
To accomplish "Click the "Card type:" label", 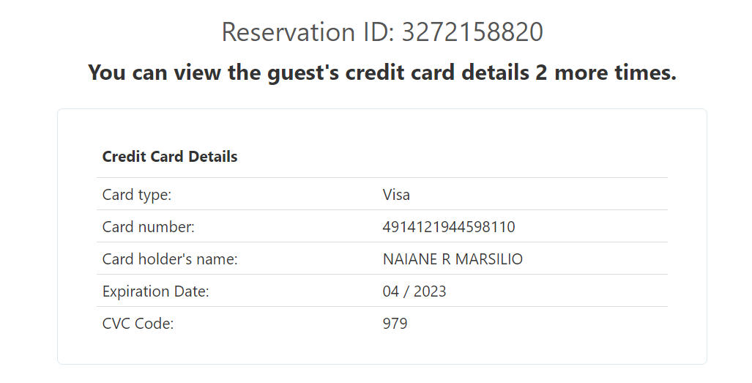I will click(x=137, y=195).
